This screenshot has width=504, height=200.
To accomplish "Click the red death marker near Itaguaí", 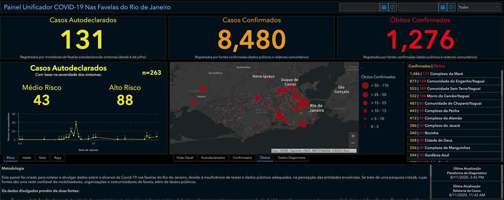I will [x=203, y=89].
